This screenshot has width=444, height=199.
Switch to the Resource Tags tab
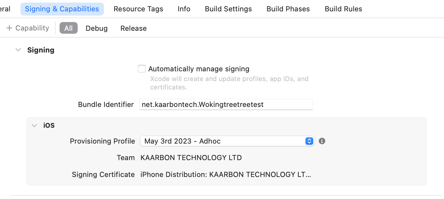point(138,9)
